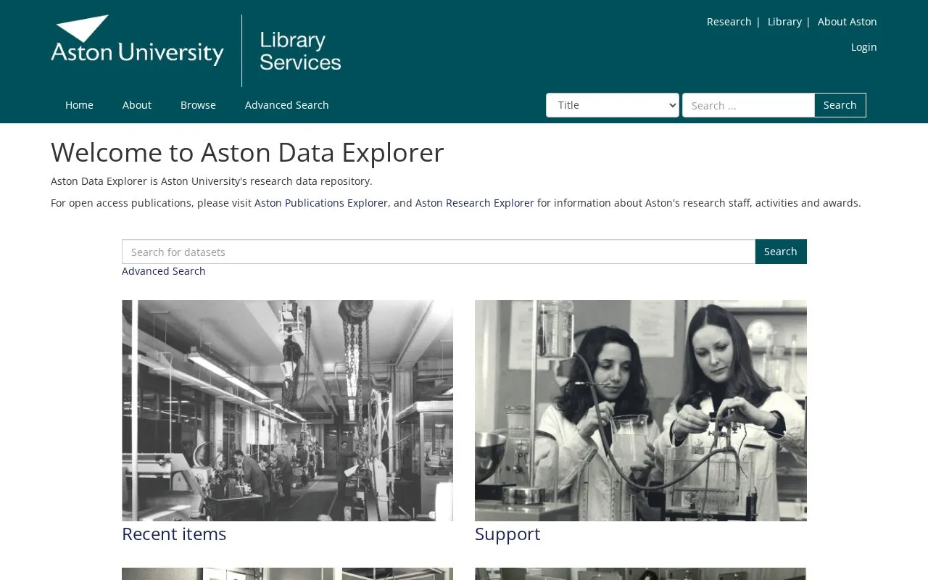This screenshot has width=928, height=580.
Task: Click the laboratory photo thumbnail for Support
Action: (x=641, y=410)
